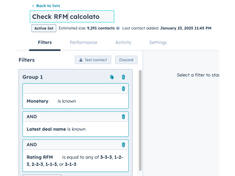Select the Filters tab
This screenshot has height=176, width=235.
pos(45,42)
